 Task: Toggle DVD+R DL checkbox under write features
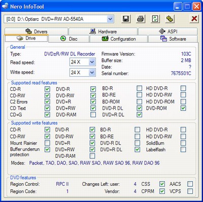coord(138,149)
